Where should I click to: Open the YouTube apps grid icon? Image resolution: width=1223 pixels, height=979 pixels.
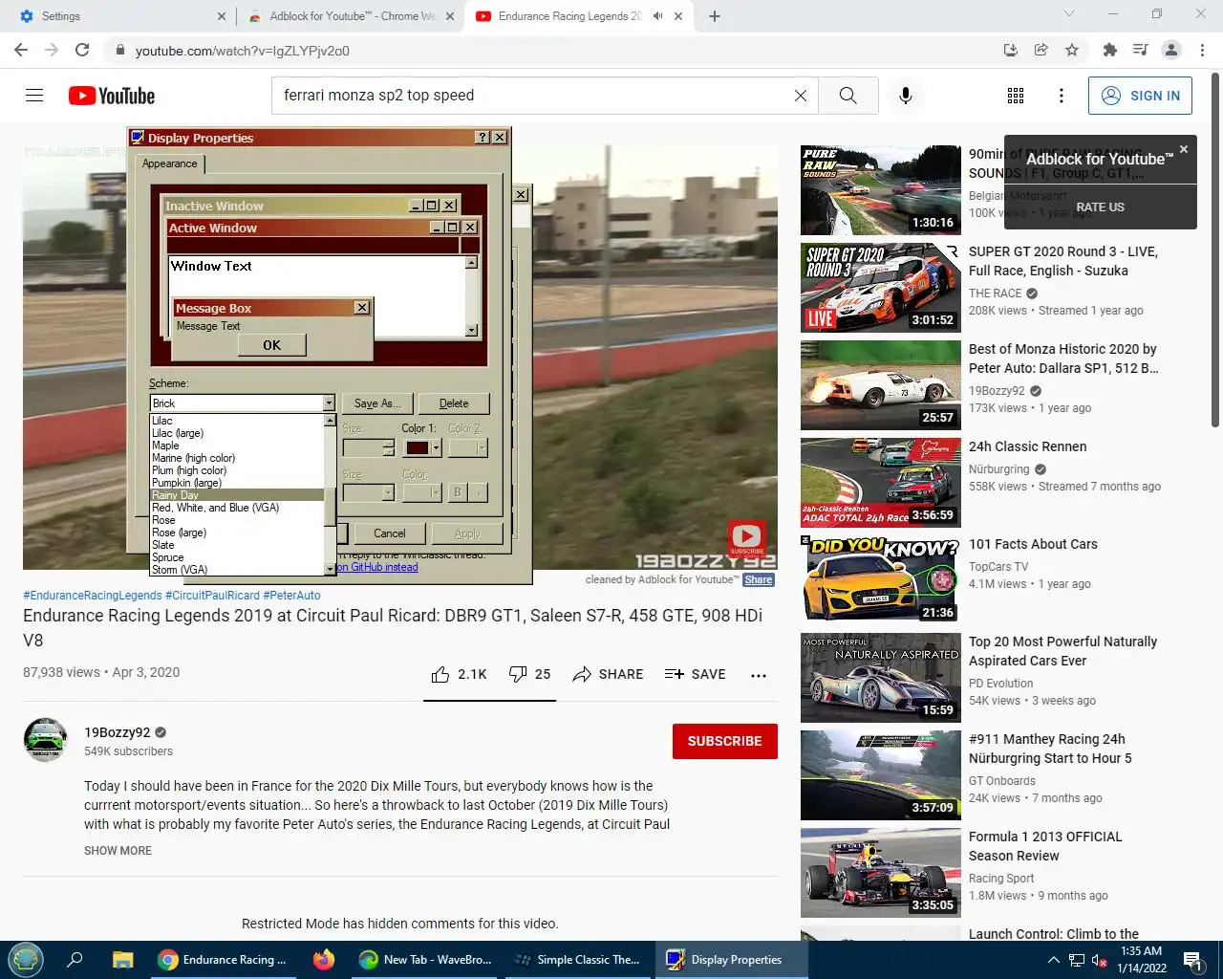tap(1016, 96)
